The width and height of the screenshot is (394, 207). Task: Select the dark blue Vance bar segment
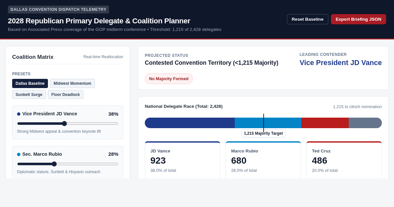[x=190, y=123]
